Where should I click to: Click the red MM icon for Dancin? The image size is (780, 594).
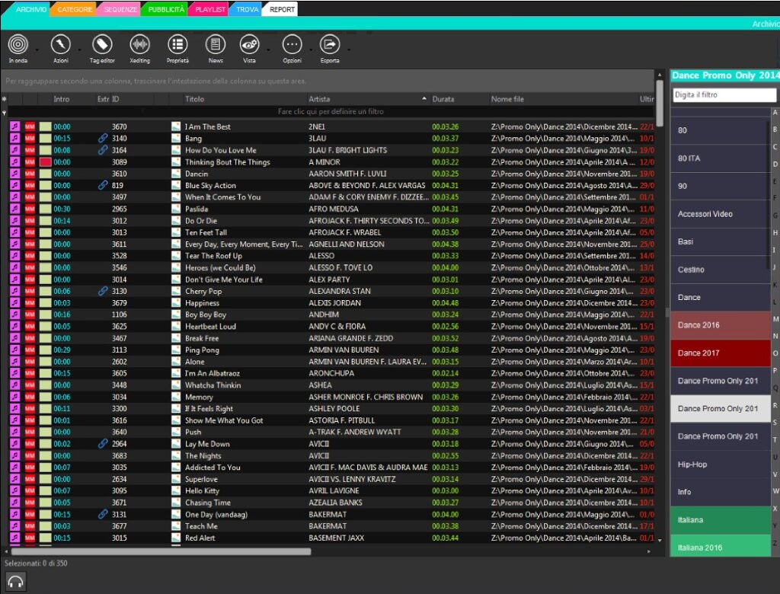click(x=30, y=174)
